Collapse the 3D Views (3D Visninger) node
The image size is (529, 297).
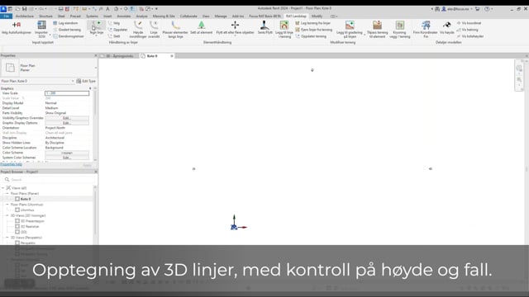[x=7, y=215]
